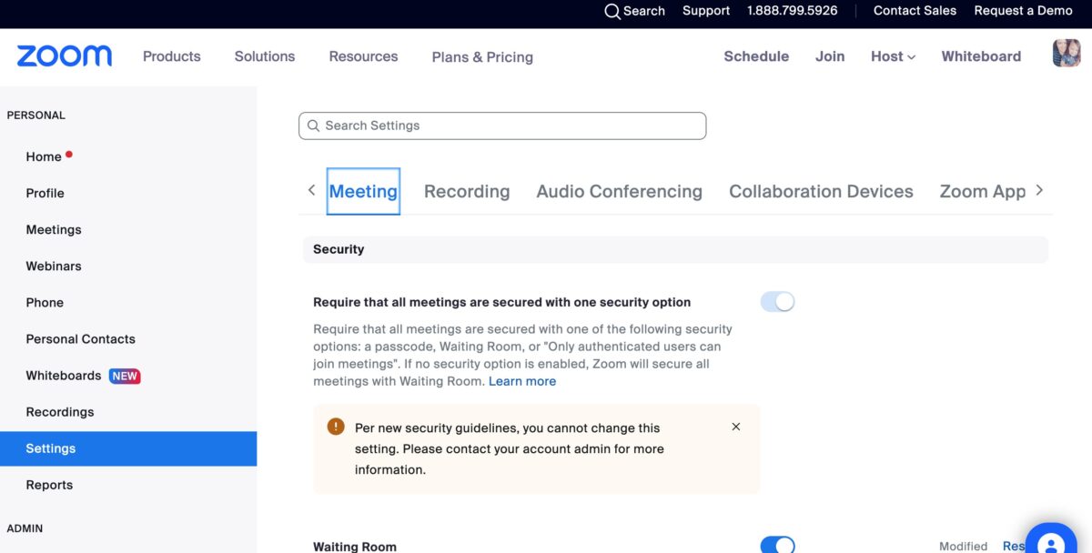Click the 'Modified' label by Waiting Room
The height and width of the screenshot is (553, 1092).
(x=964, y=546)
